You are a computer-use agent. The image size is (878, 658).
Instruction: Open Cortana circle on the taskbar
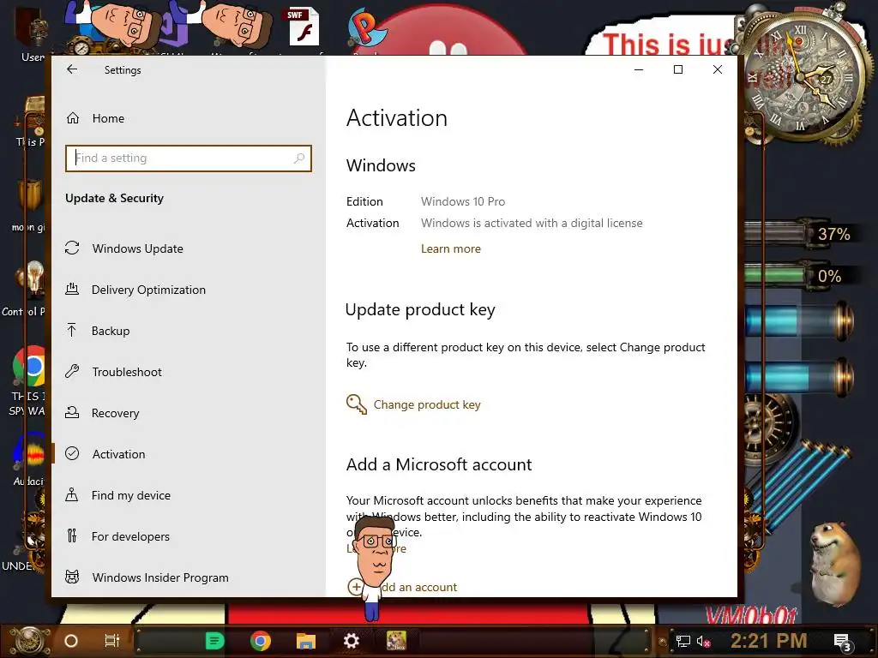coord(71,641)
